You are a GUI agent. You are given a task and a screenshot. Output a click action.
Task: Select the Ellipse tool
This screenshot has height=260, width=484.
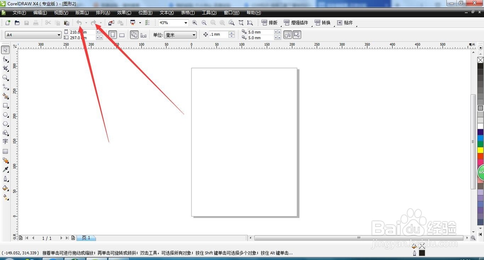point(5,115)
